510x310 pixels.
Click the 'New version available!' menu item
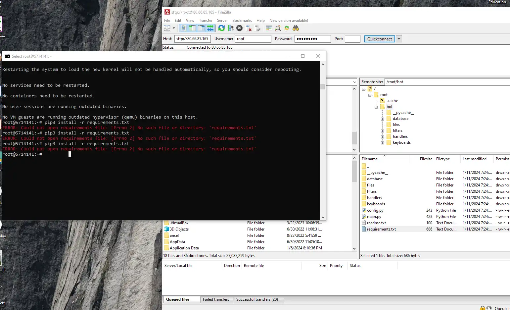point(289,21)
